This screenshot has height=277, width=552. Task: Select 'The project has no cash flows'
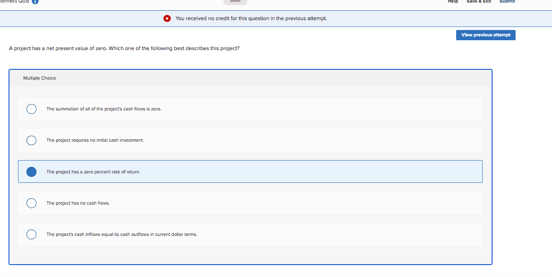[x=31, y=203]
